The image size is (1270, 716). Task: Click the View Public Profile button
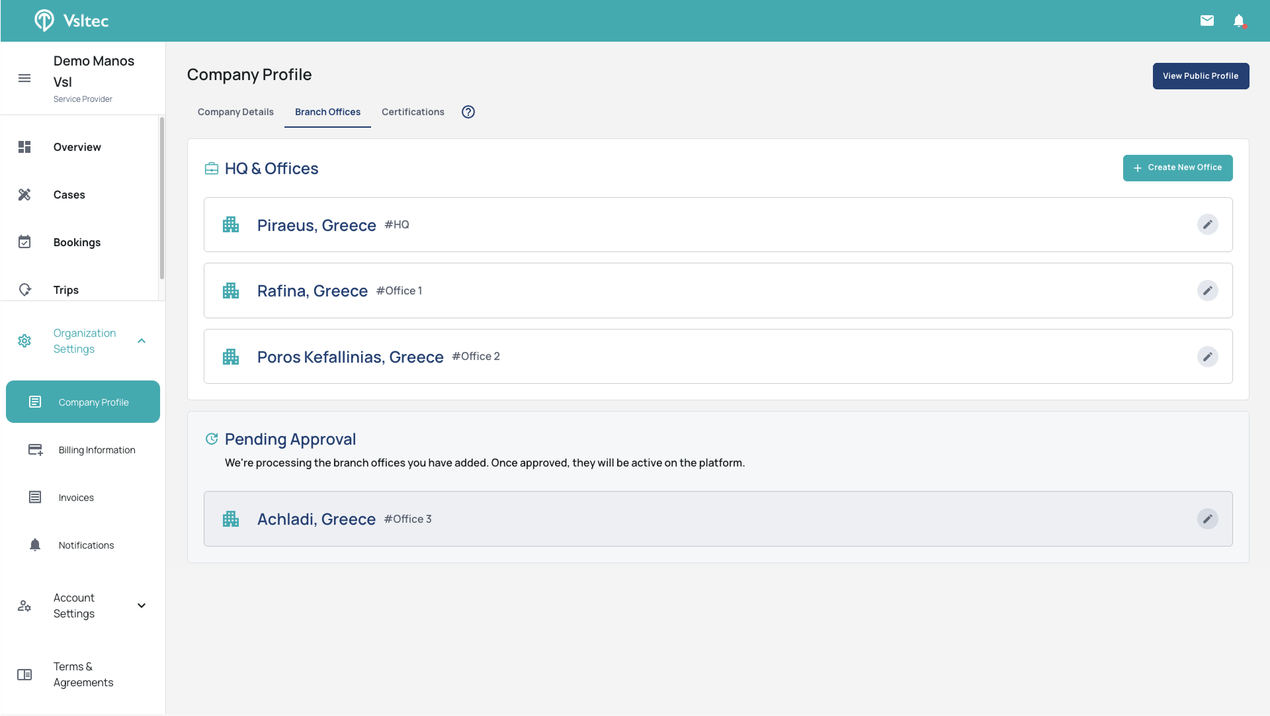tap(1201, 76)
